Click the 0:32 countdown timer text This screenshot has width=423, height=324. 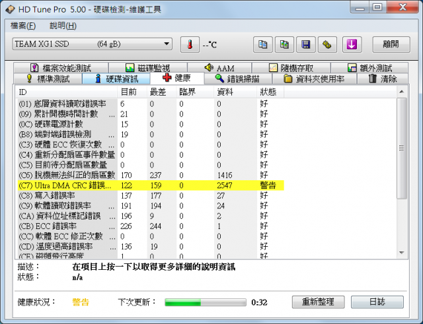[259, 302]
